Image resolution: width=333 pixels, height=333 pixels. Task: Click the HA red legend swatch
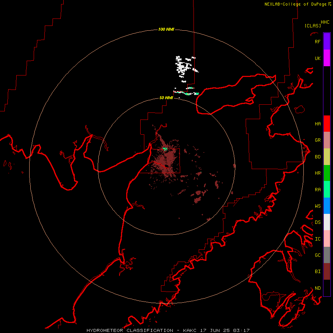[327, 124]
